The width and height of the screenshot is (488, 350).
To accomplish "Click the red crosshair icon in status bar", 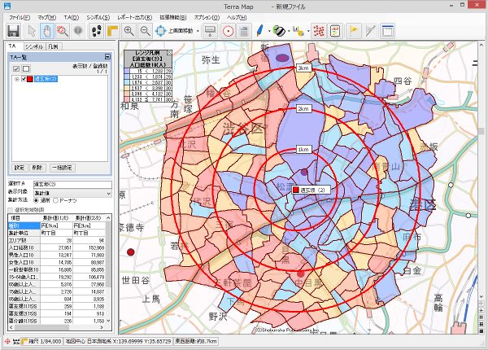I will pyautogui.click(x=8, y=341).
